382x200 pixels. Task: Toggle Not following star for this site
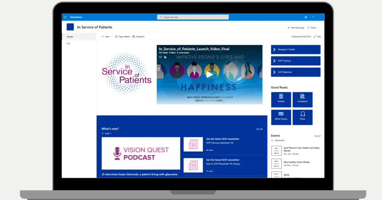tap(296, 28)
